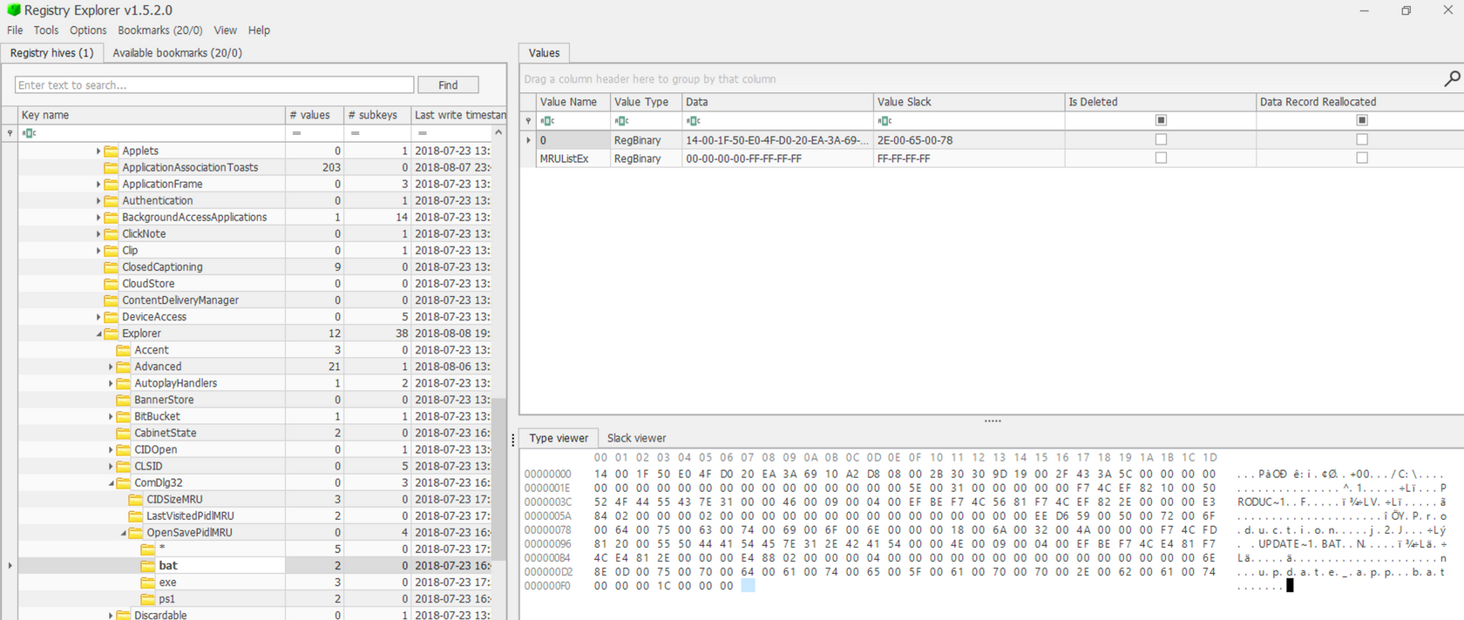
Task: Switch to the Slack viewer tab
Action: 636,438
